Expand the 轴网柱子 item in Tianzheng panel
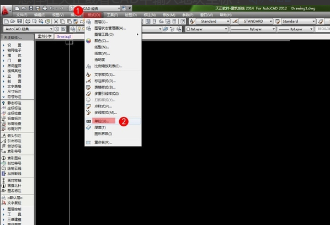The height and width of the screenshot is (225, 330). pyautogui.click(x=14, y=50)
